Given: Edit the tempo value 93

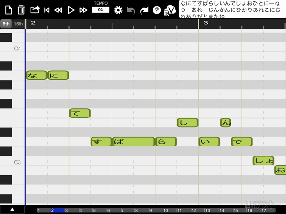Looking at the screenshot, I should tap(101, 10).
